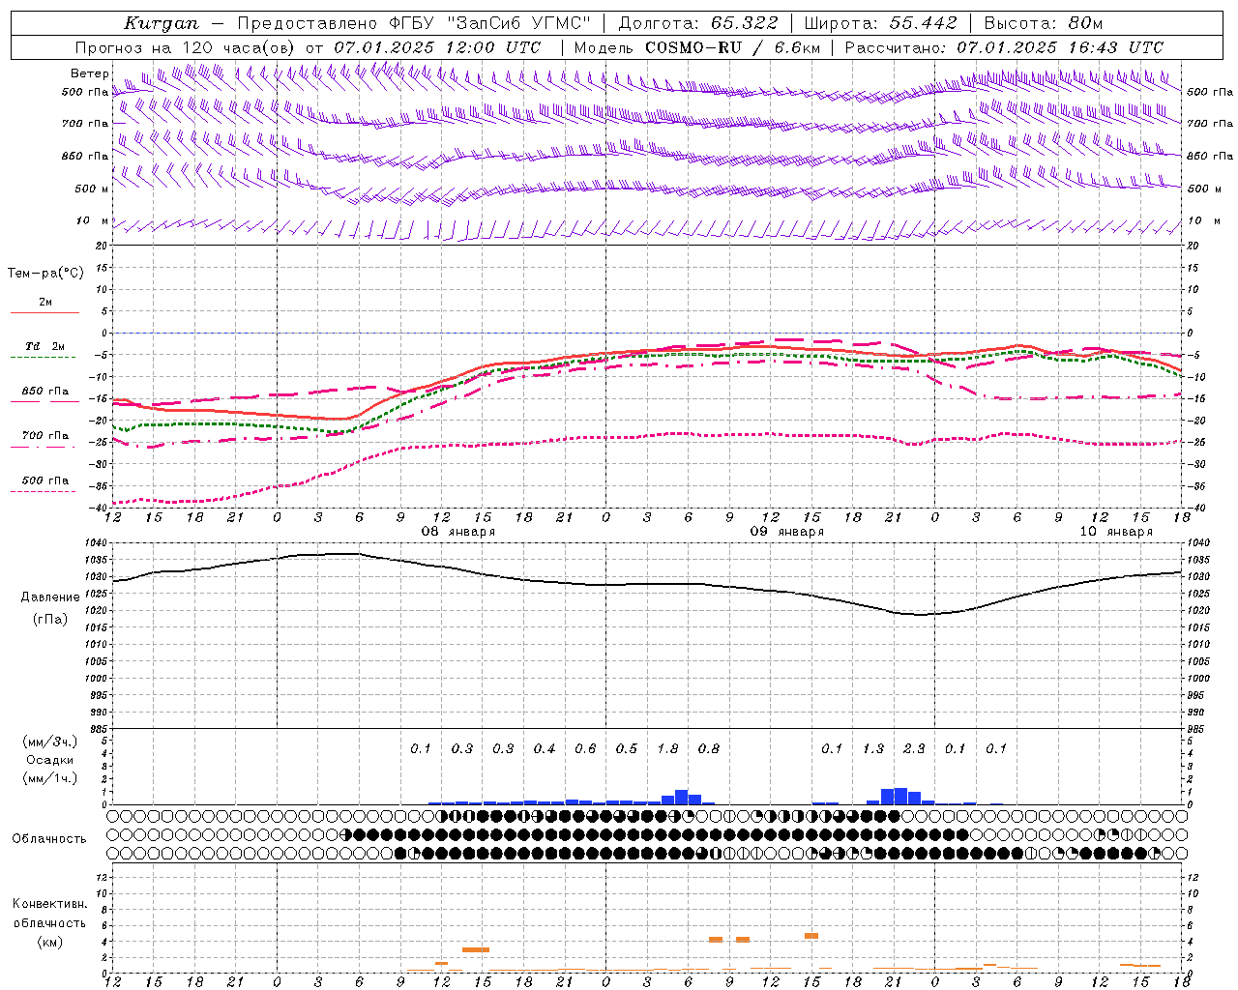The width and height of the screenshot is (1238, 990).
Task: Click the "Облачность" cloud cover label
Action: coord(49,839)
